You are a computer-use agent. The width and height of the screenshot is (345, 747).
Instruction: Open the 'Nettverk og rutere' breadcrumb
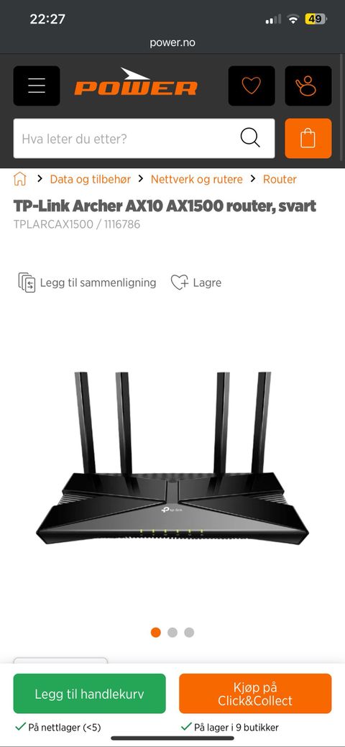(x=197, y=179)
